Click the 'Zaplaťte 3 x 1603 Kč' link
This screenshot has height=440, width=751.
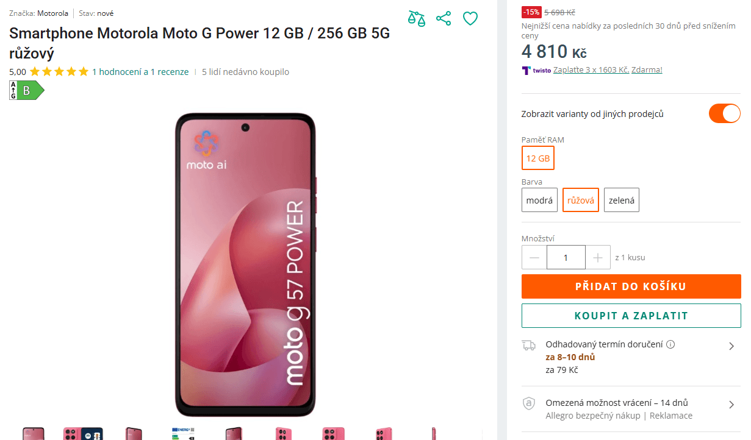click(x=591, y=69)
